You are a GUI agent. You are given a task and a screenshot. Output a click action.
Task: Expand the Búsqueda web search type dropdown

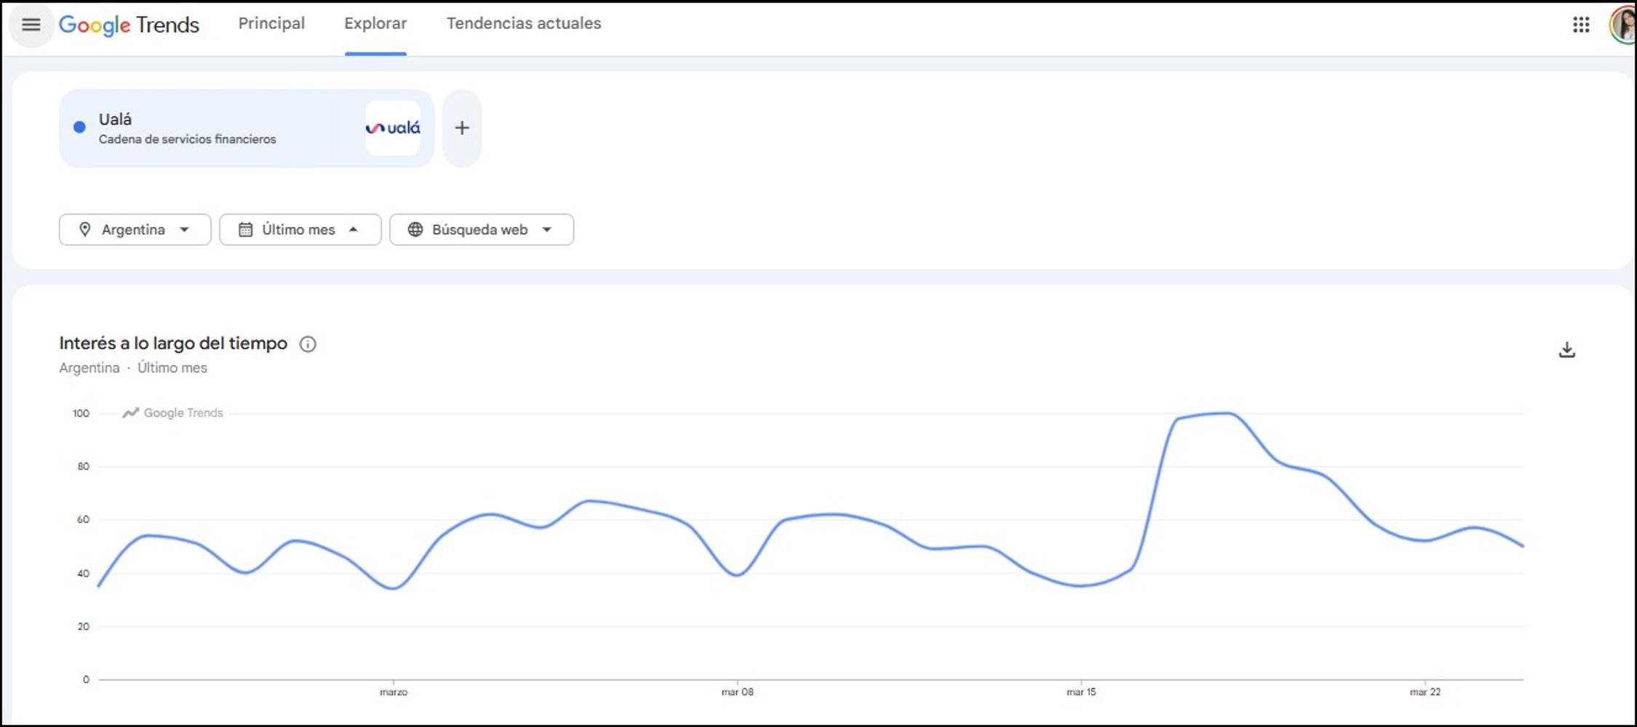(482, 230)
